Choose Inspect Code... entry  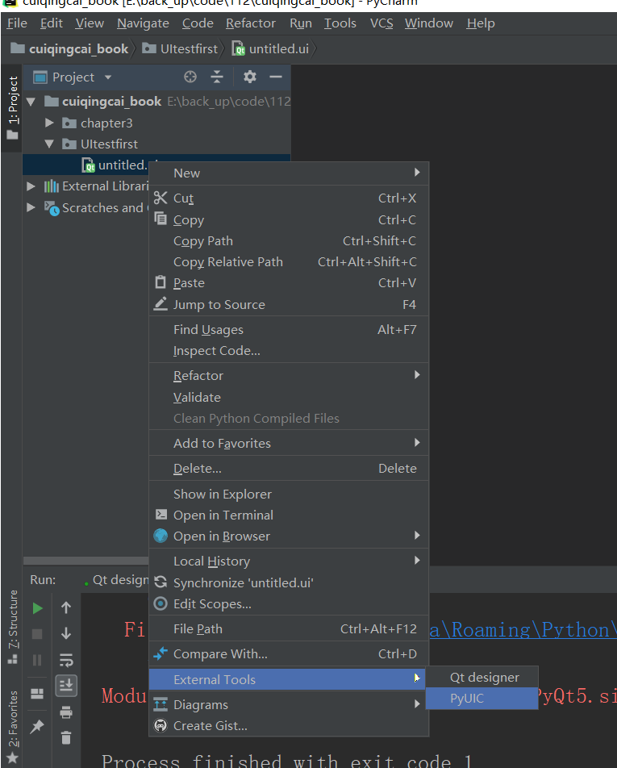coord(289,351)
